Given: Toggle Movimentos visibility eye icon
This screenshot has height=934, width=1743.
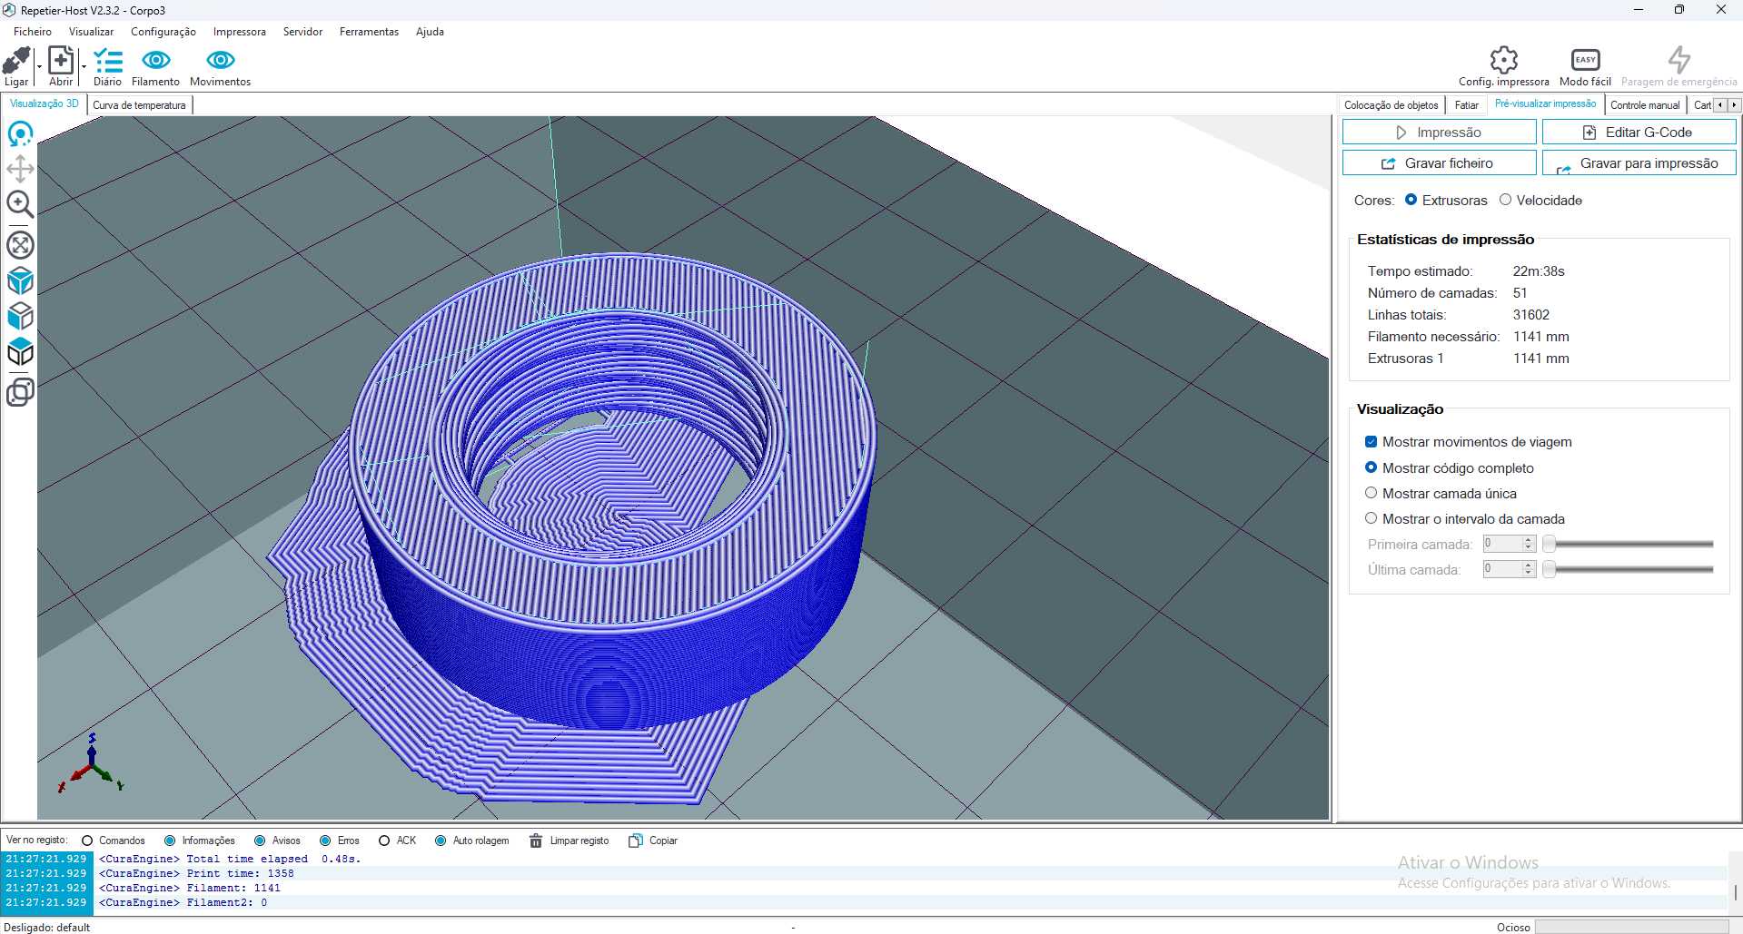Looking at the screenshot, I should (221, 61).
